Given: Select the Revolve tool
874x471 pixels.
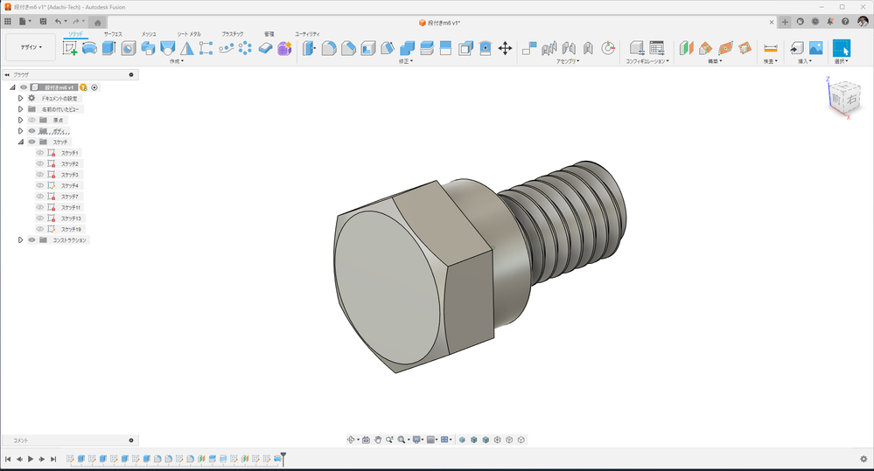Looking at the screenshot, I should pyautogui.click(x=89, y=48).
